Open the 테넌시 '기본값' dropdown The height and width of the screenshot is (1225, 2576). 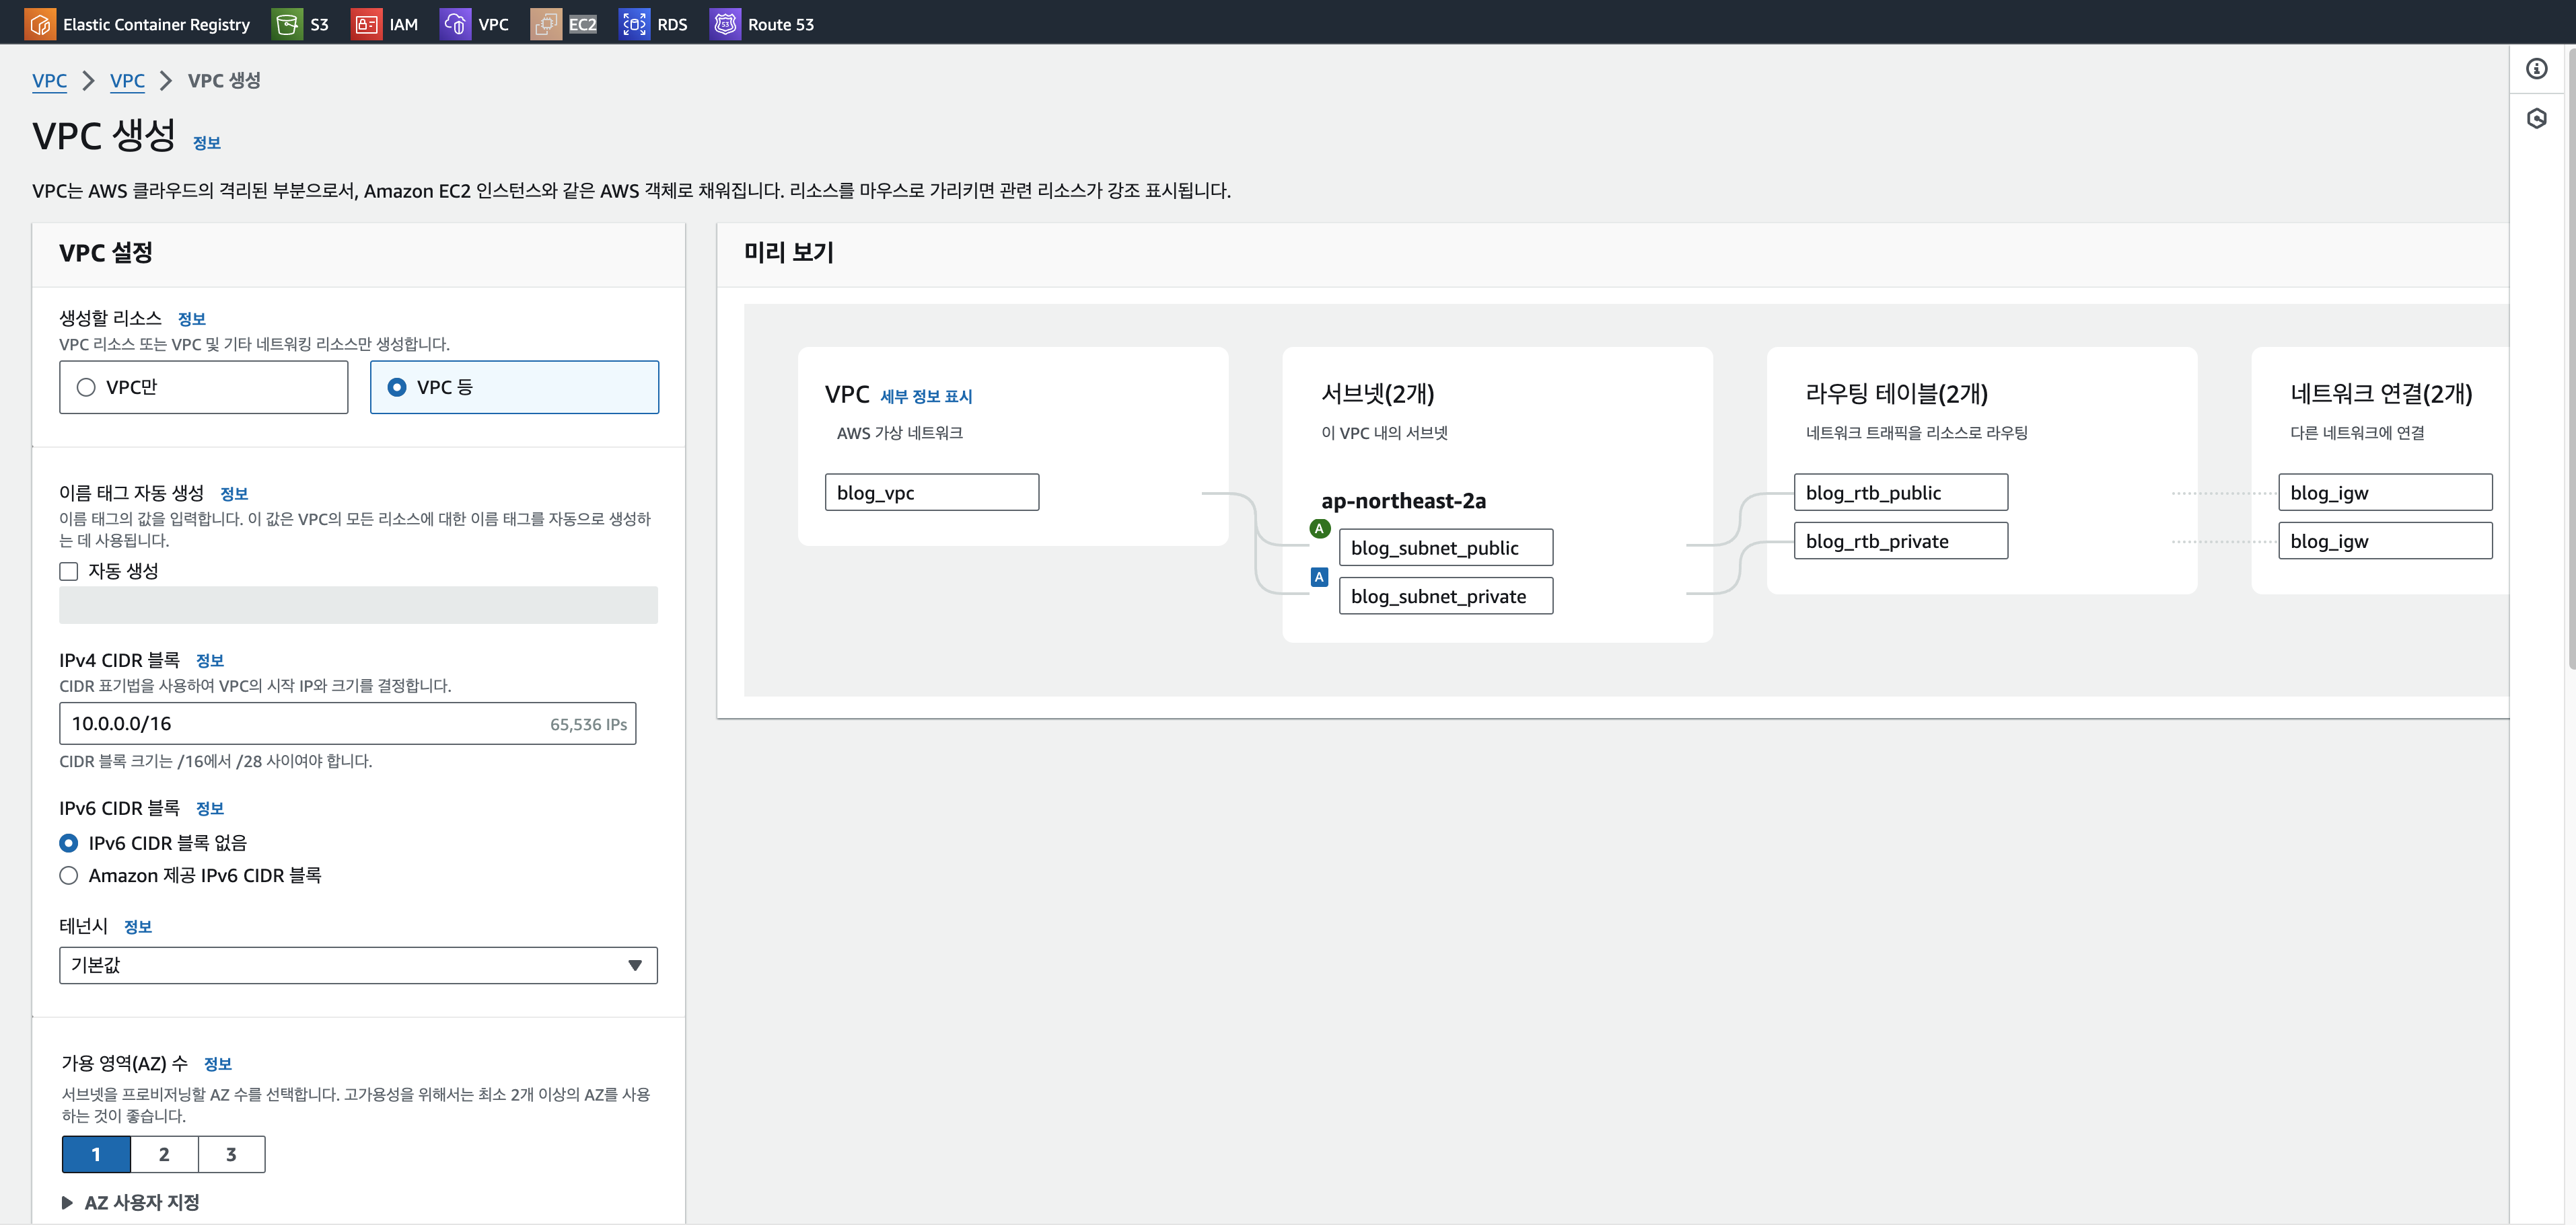358,965
